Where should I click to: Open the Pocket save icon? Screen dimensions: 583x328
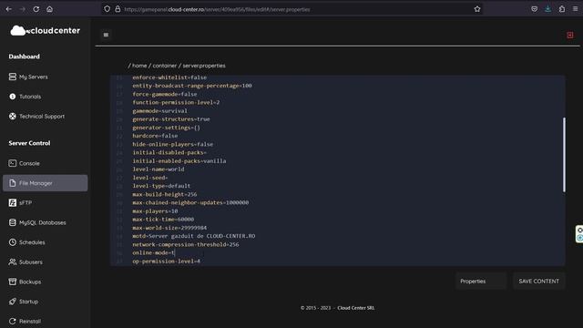point(535,9)
